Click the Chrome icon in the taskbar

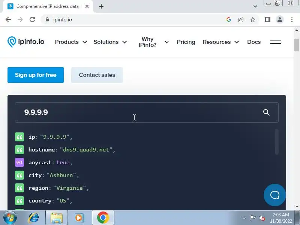[103, 218]
